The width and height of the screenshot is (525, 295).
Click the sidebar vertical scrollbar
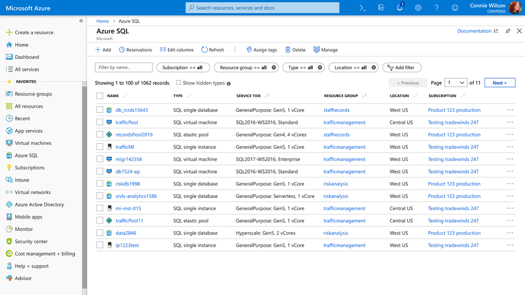[85, 188]
